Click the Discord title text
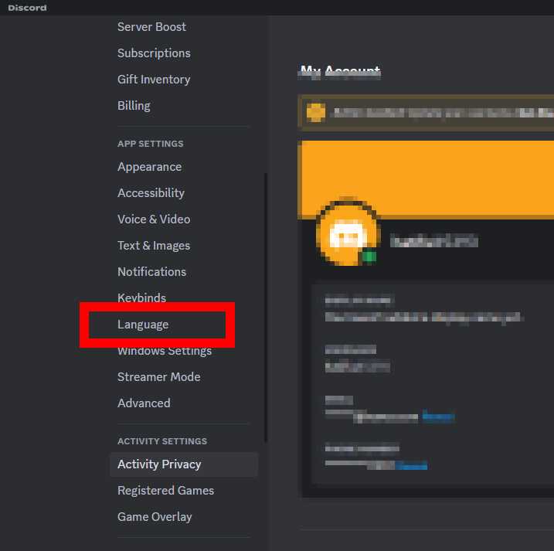Screen dimensions: 554x551 (27, 8)
